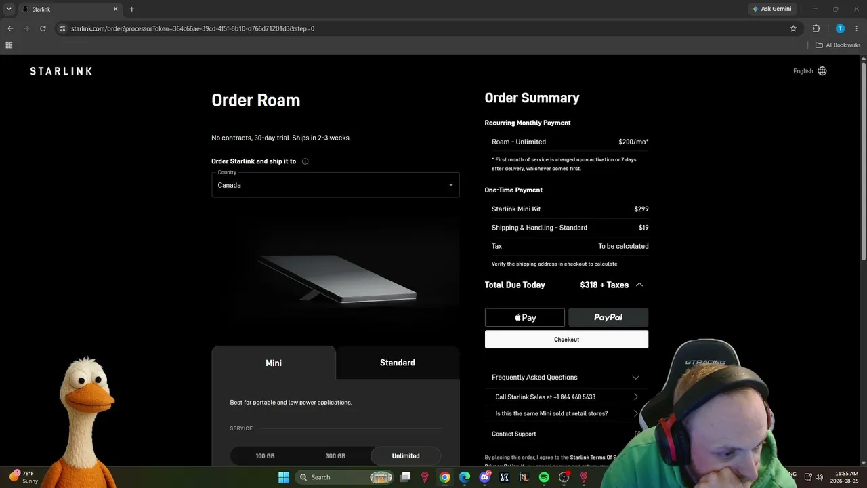Open Spotify from the taskbar

pos(544,477)
